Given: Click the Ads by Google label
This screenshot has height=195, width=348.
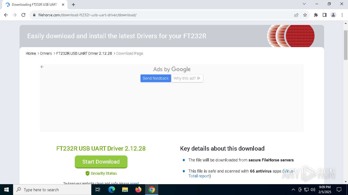Looking at the screenshot, I should (172, 69).
